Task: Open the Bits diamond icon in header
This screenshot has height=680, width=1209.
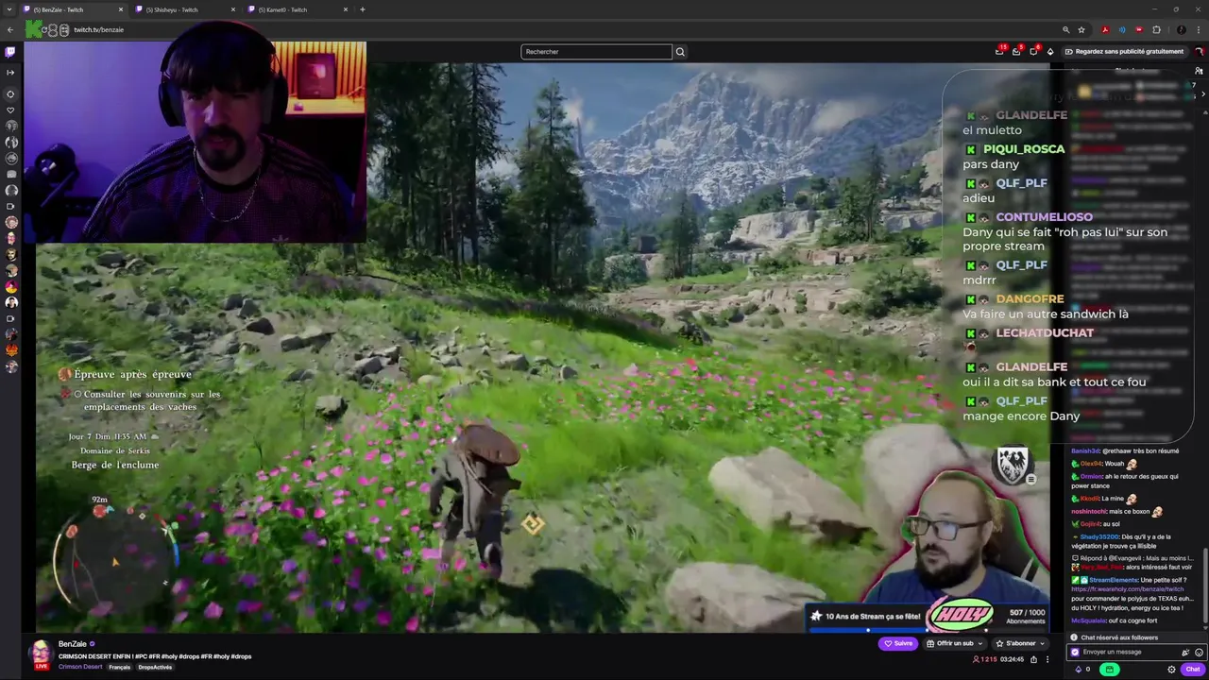Action: [x=1050, y=52]
